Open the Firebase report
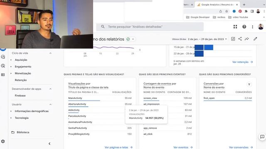This screenshot has height=149, width=266. coord(20,96)
